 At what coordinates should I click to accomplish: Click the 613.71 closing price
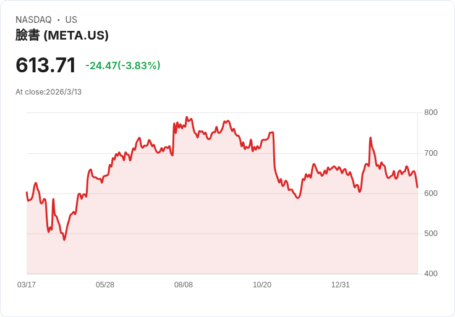point(46,65)
